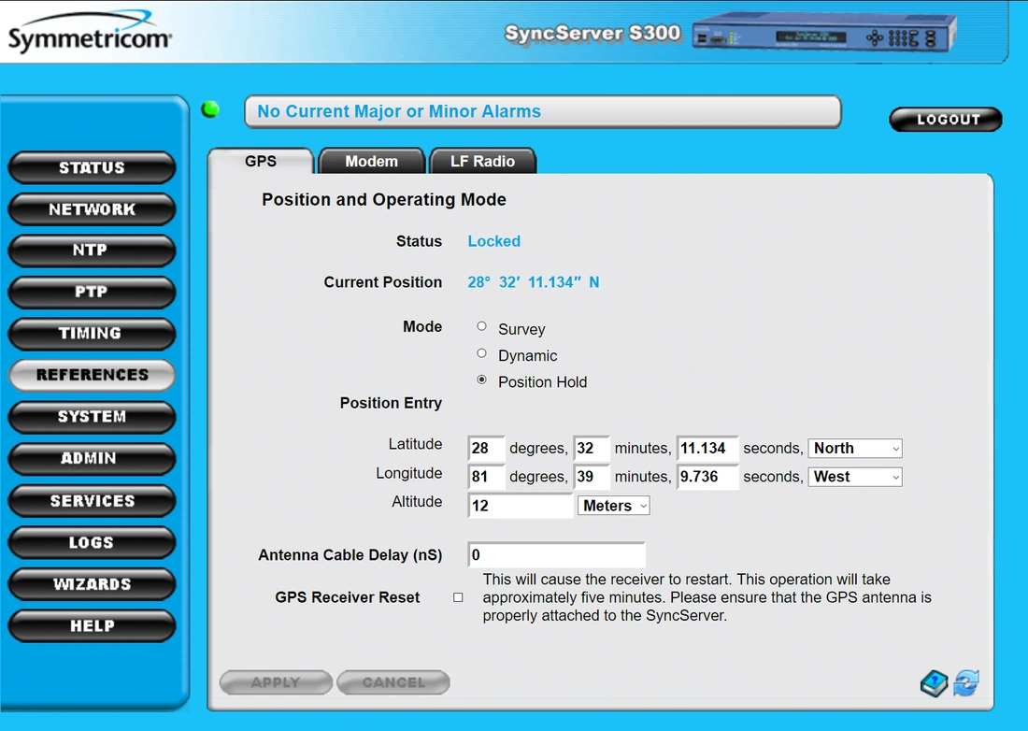Image resolution: width=1028 pixels, height=731 pixels.
Task: Click the green alarm status indicator
Action: click(210, 109)
